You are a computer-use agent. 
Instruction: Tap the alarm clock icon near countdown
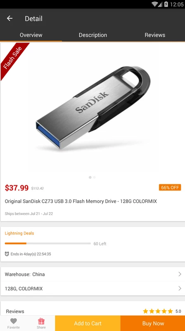[x=7, y=254]
